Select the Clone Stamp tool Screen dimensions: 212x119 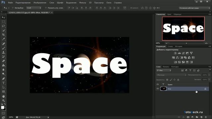pyautogui.click(x=4, y=52)
